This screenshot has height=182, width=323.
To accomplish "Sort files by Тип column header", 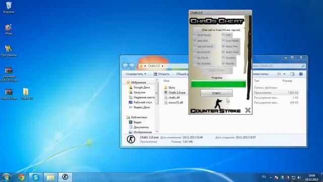I will pos(257,81).
